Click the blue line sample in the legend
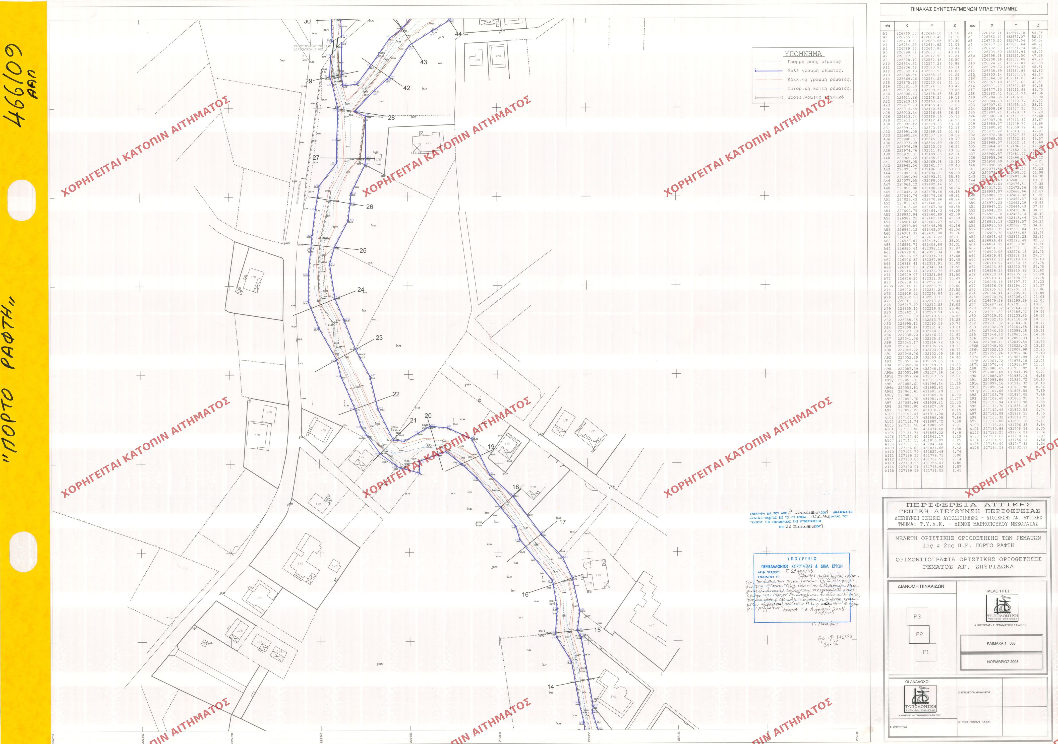Screen dimensions: 1058x744 (x=768, y=71)
